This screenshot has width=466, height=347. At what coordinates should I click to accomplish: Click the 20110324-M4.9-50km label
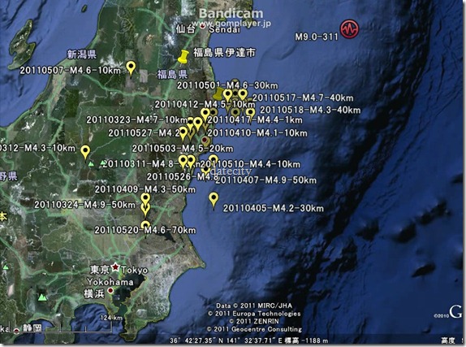pyautogui.click(x=85, y=205)
